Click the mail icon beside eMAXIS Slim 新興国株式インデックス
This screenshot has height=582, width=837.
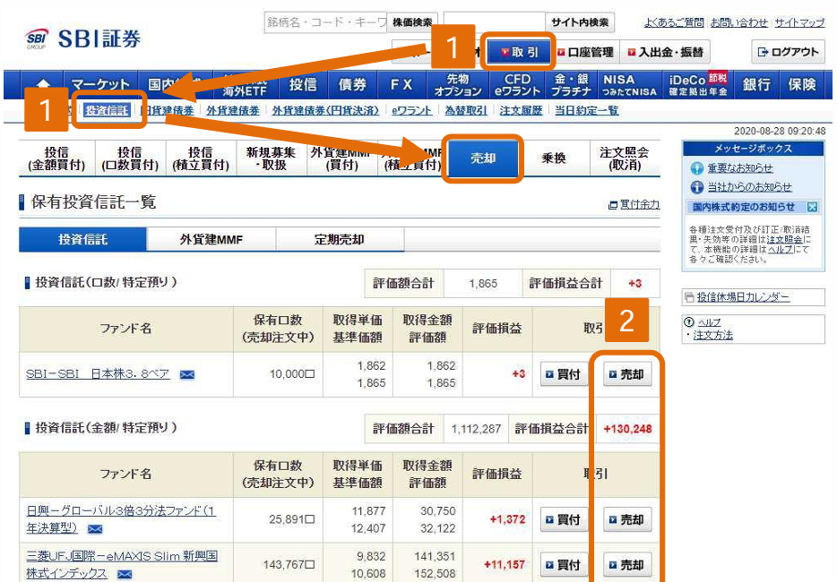[125, 574]
